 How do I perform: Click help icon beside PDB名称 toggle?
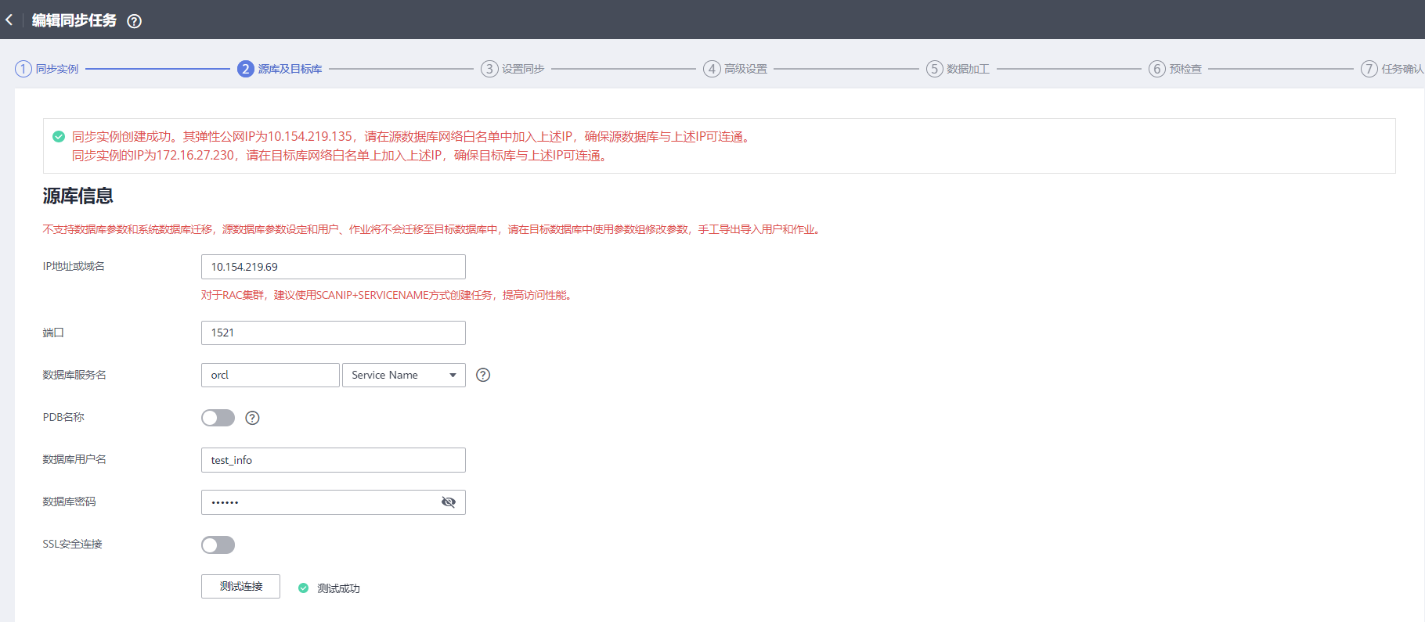tap(252, 418)
